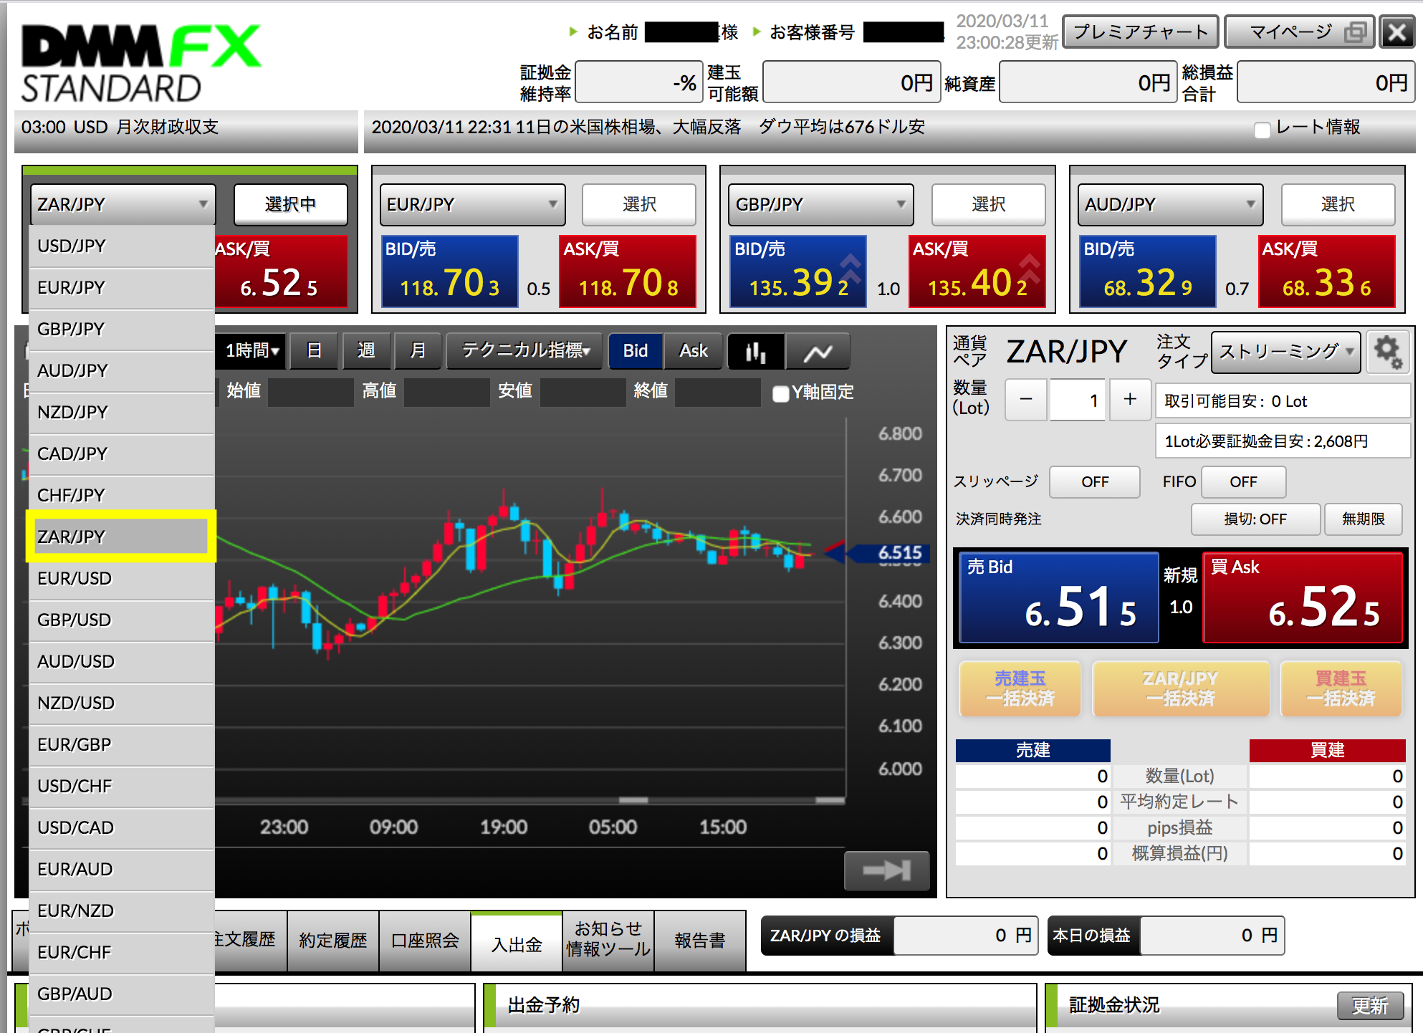1423x1033 pixels.
Task: Open the 約定履歴 tab
Action: [x=333, y=941]
